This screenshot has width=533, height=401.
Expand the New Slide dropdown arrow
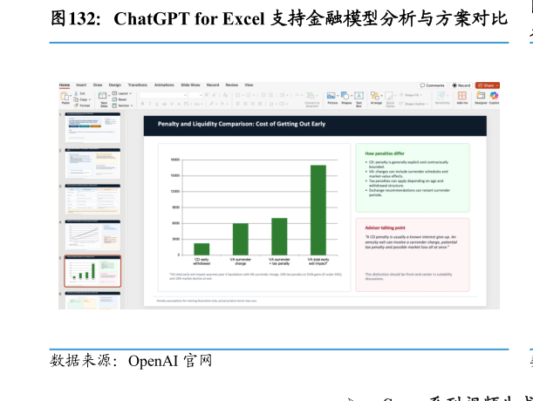[x=109, y=96]
